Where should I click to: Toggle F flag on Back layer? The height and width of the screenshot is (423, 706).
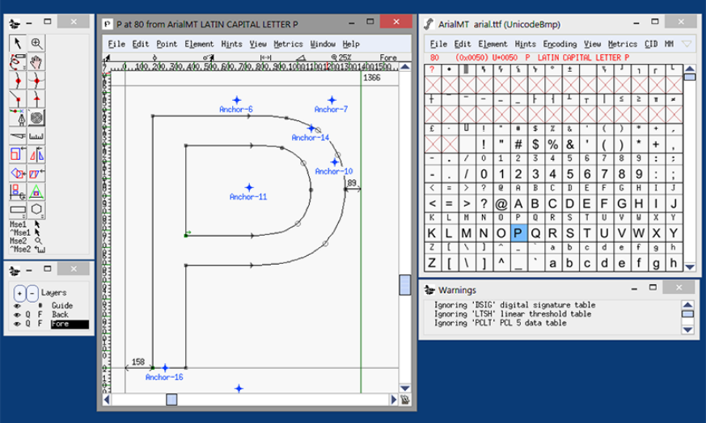tap(40, 315)
